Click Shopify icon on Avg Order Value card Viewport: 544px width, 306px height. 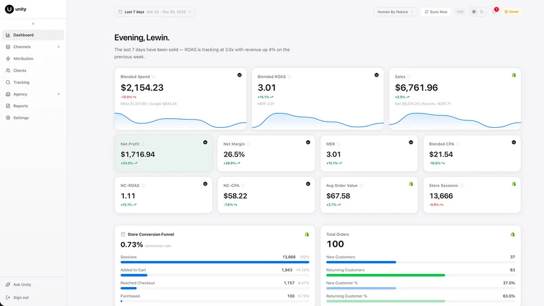point(411,184)
